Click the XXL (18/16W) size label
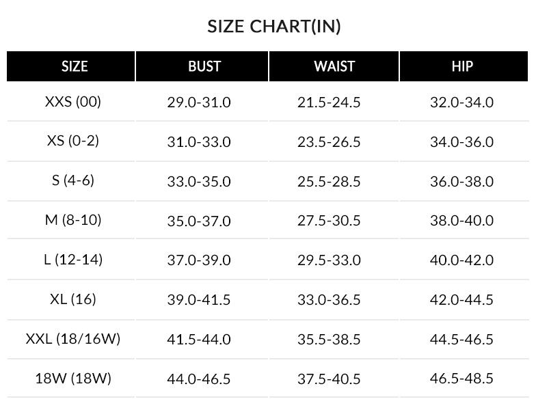The width and height of the screenshot is (536, 410). click(x=73, y=339)
